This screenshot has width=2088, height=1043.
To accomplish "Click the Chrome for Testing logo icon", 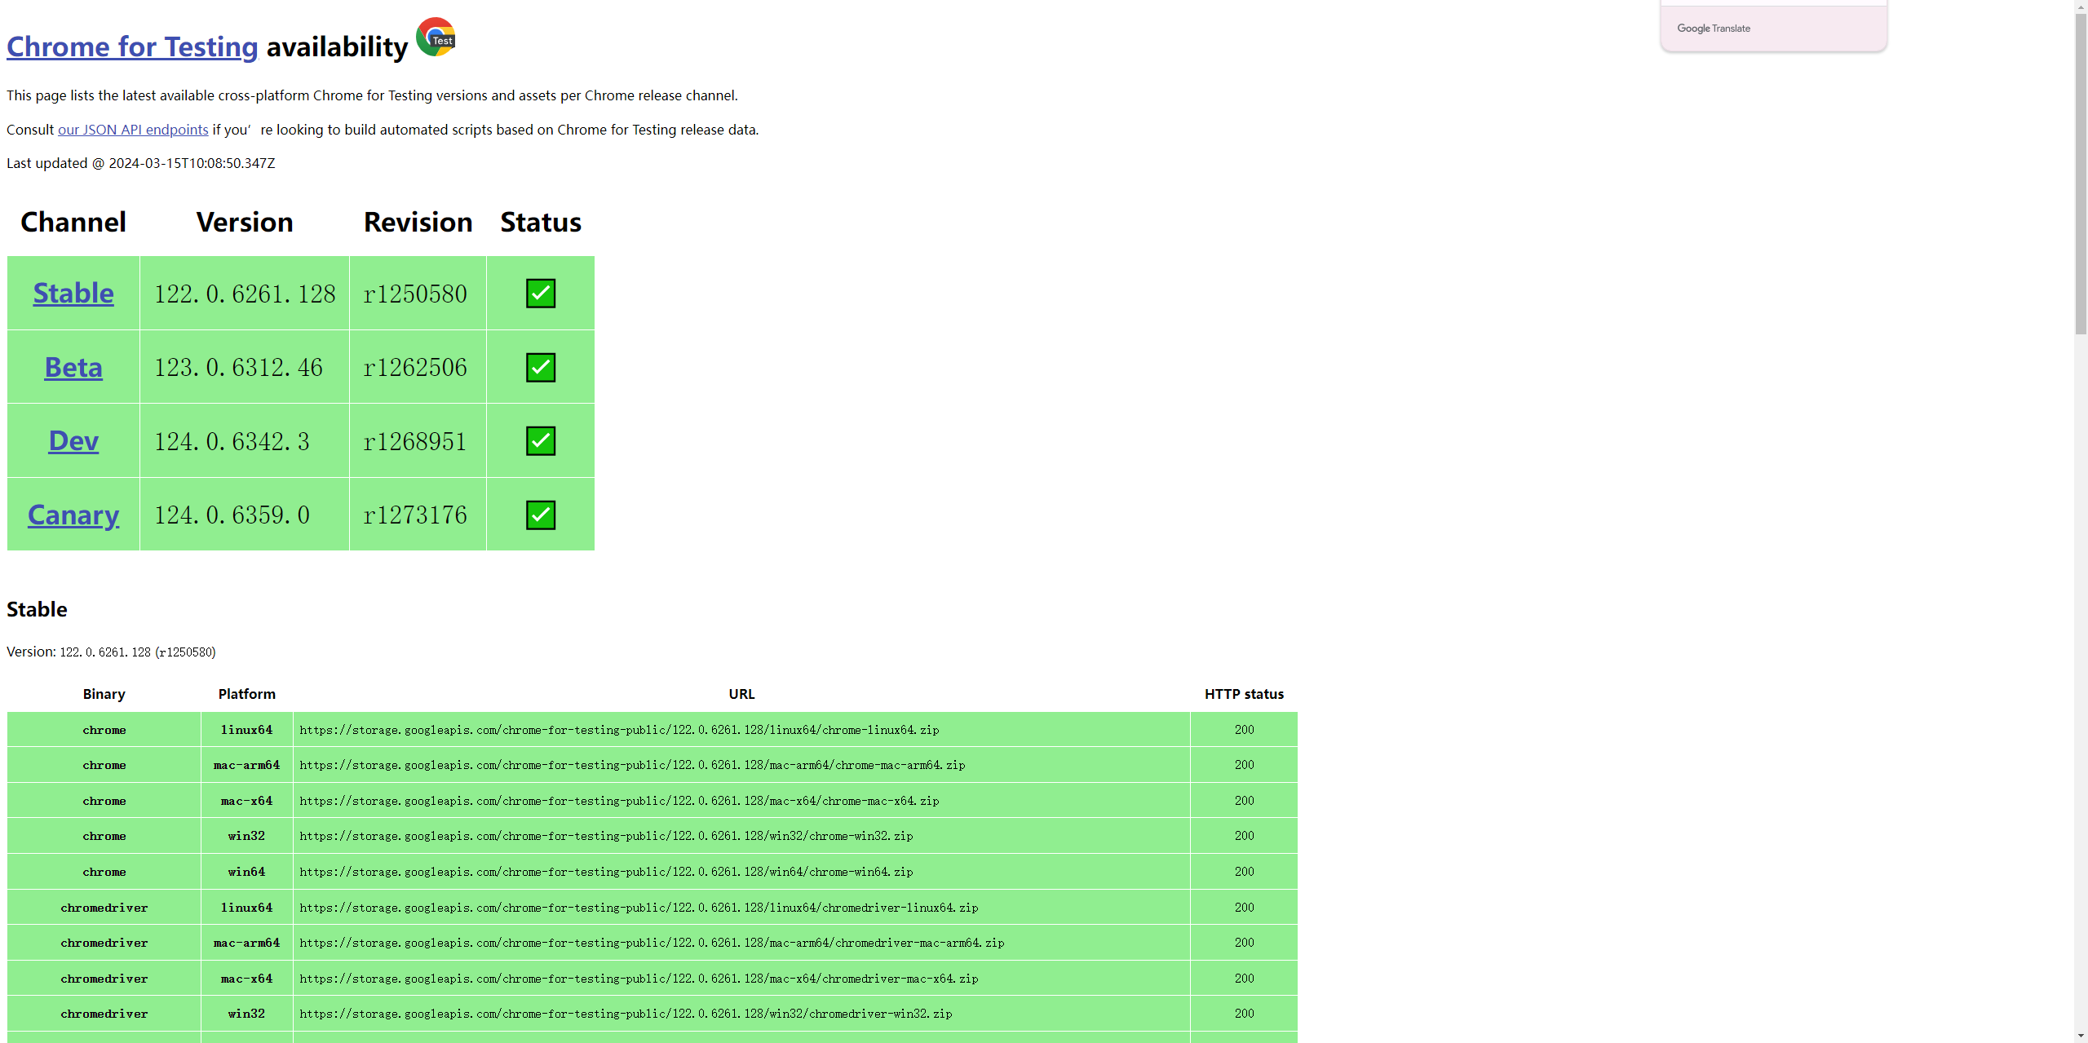I will tap(436, 37).
